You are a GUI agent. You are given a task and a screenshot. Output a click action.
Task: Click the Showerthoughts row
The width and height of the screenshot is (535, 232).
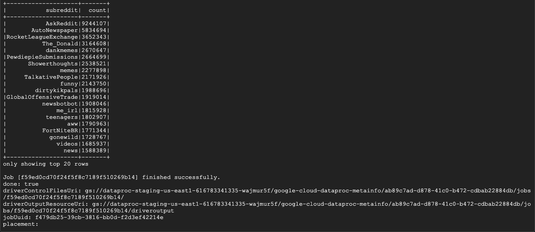coord(56,63)
